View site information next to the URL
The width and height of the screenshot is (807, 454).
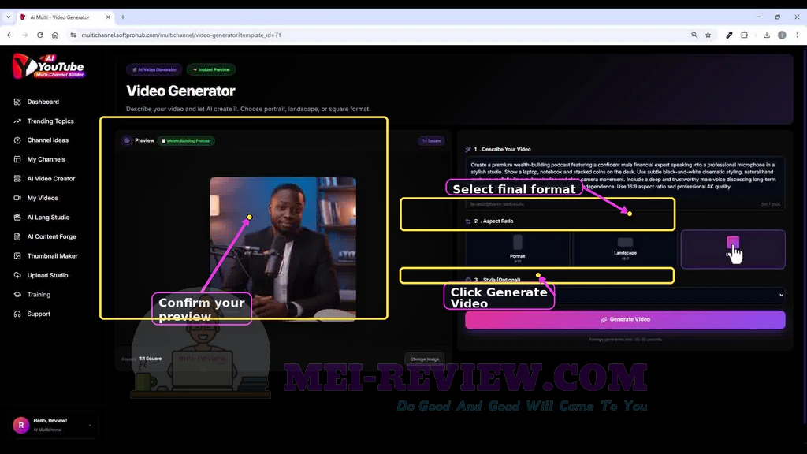click(x=73, y=35)
